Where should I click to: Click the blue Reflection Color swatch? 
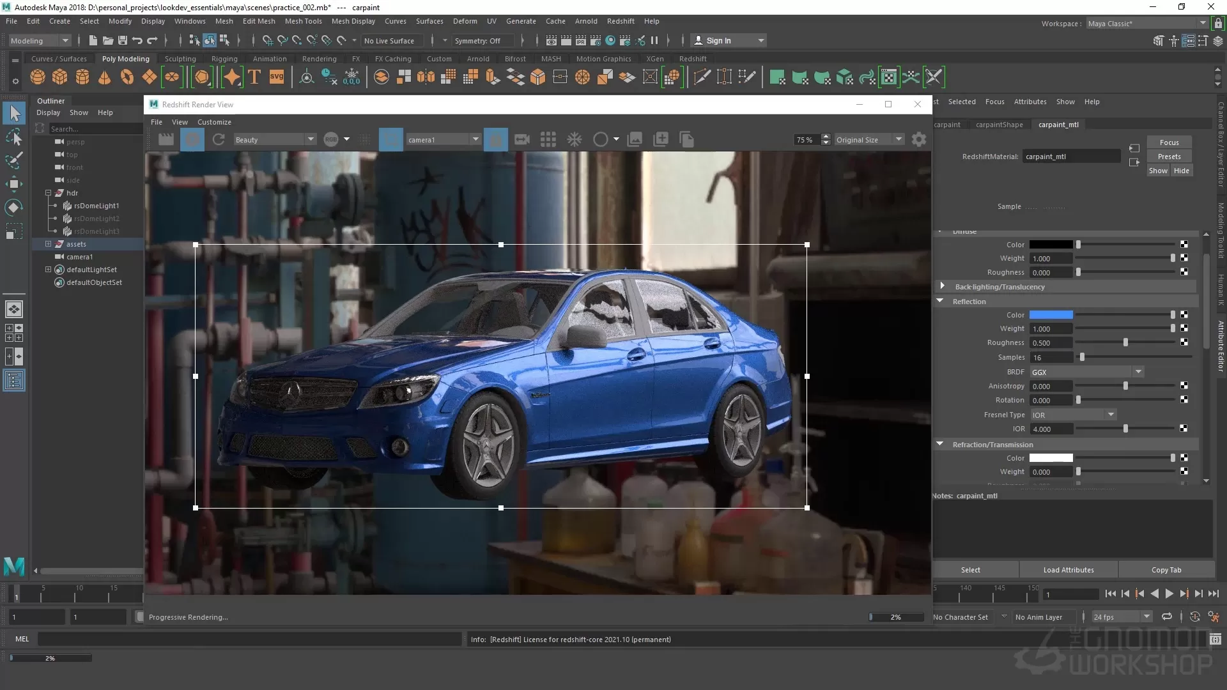pyautogui.click(x=1051, y=315)
